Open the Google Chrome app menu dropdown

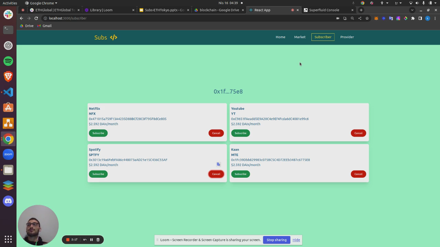point(41,3)
